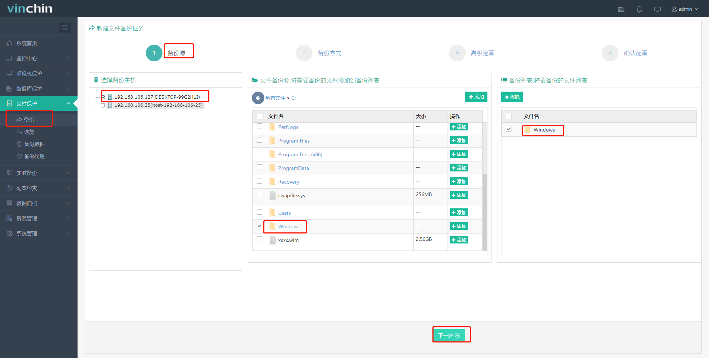Viewport: 709px width, 358px height.
Task: Expand 监控中心 menu
Action: [39, 58]
